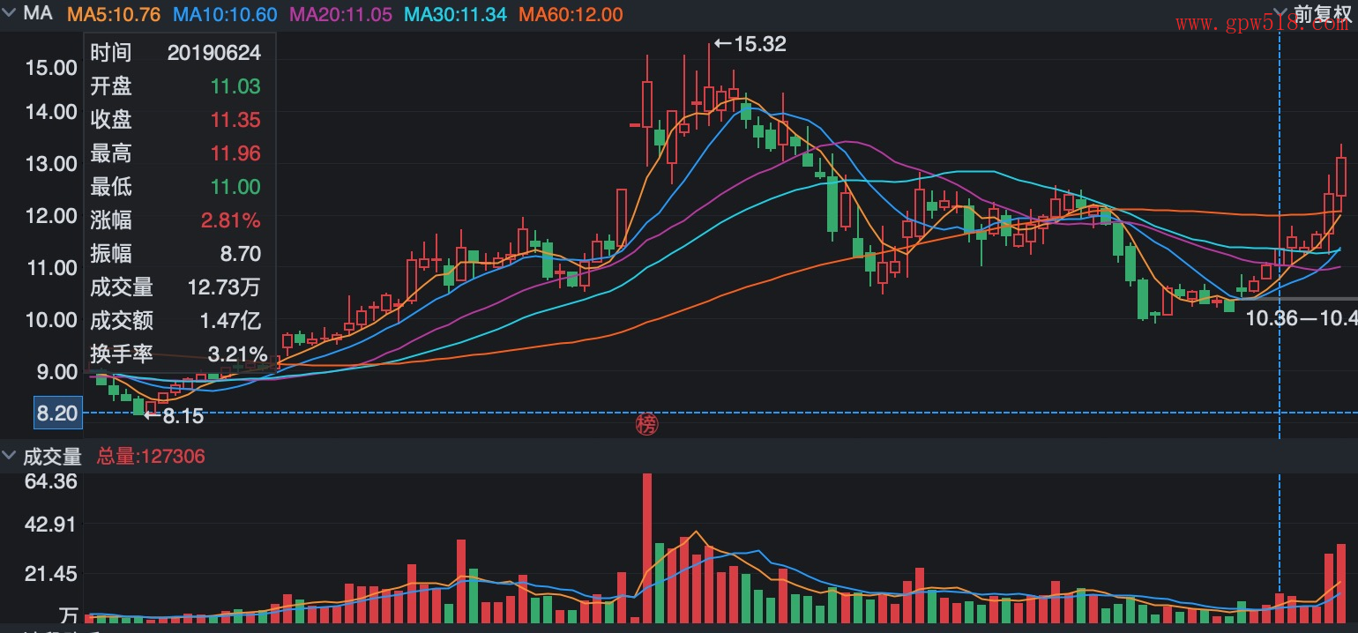
Task: Click the 总量:127306 total volume readout
Action: pyautogui.click(x=151, y=456)
